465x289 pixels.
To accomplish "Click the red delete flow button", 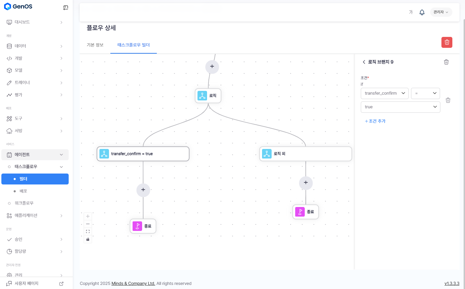I will tap(447, 42).
